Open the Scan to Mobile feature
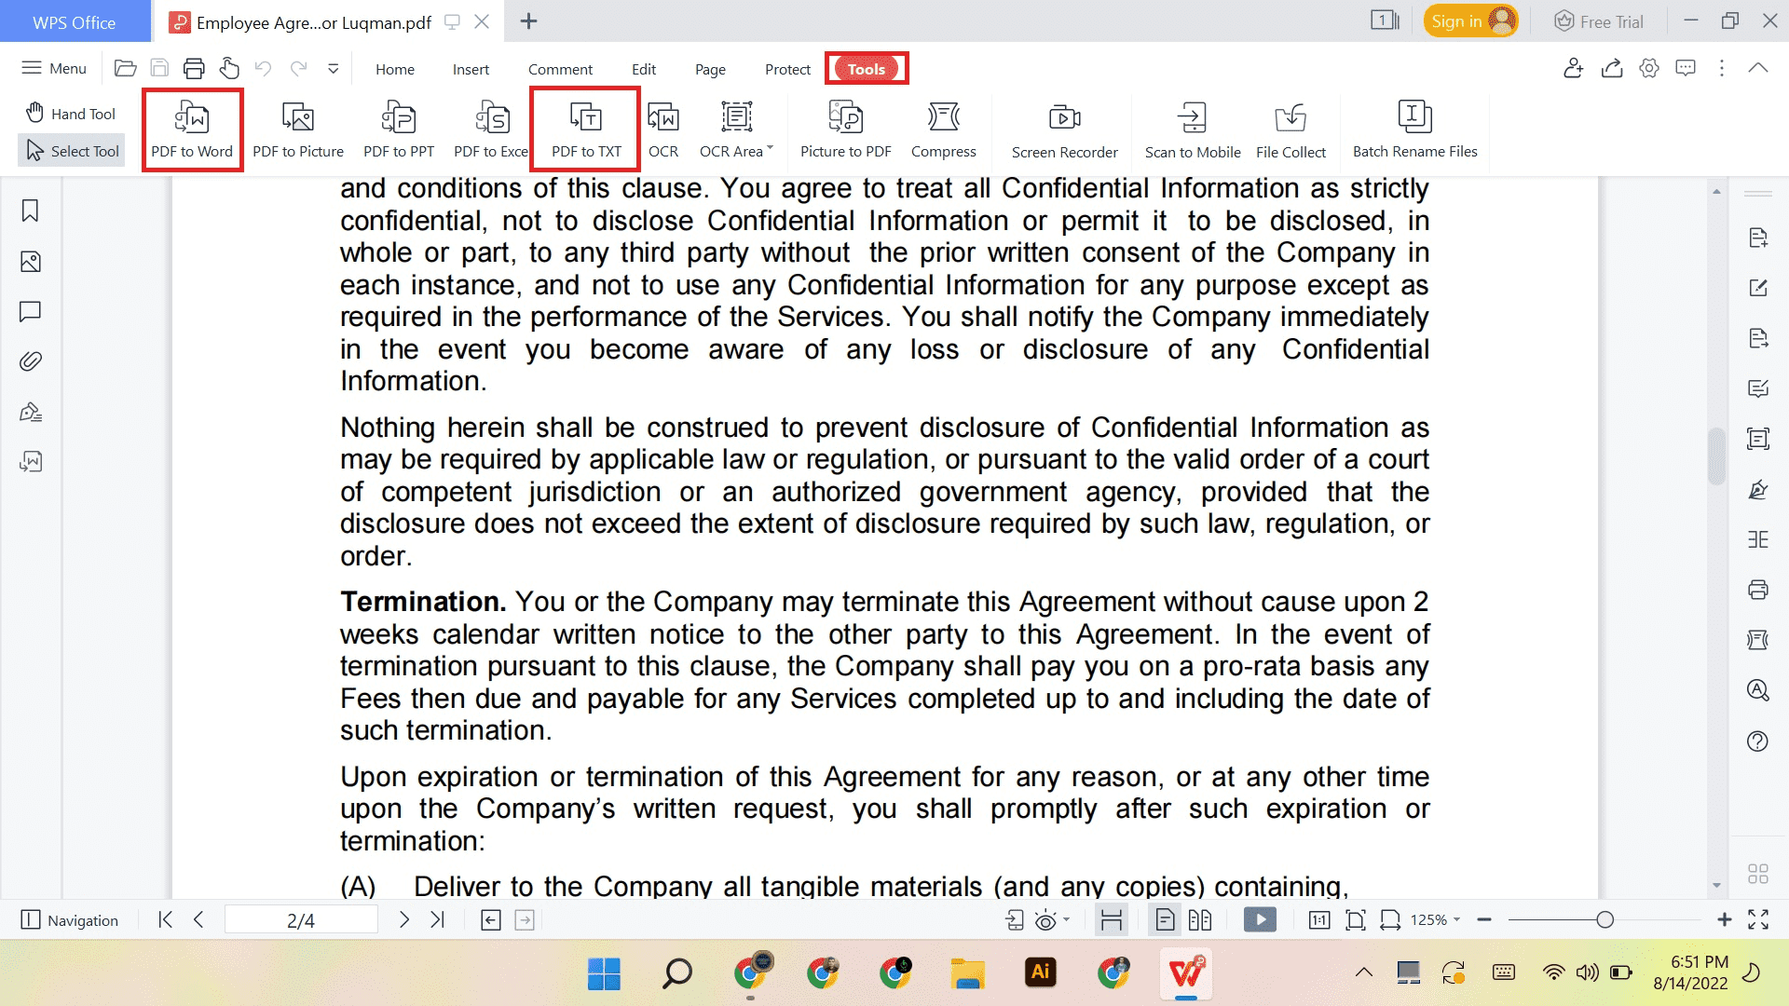The image size is (1789, 1006). [x=1192, y=129]
